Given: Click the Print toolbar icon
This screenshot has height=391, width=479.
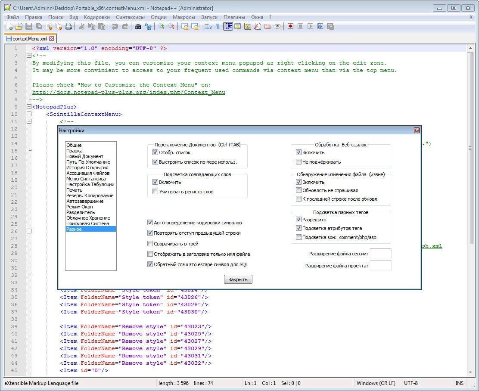Looking at the screenshot, I should 68,27.
